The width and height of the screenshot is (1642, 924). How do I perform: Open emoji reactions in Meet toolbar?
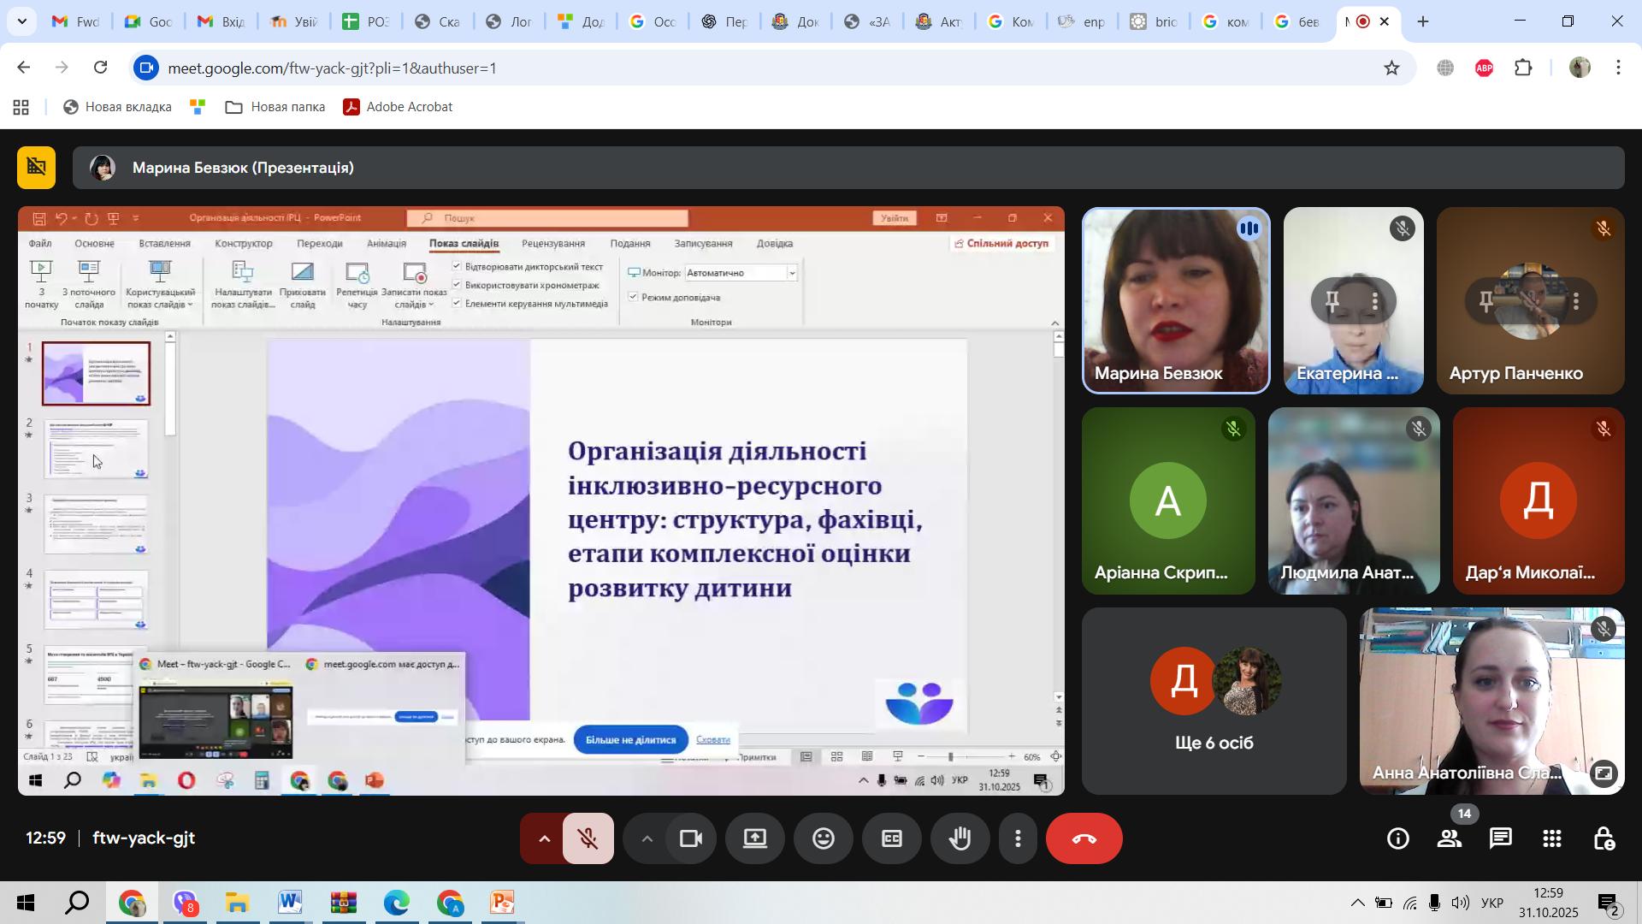tap(823, 838)
